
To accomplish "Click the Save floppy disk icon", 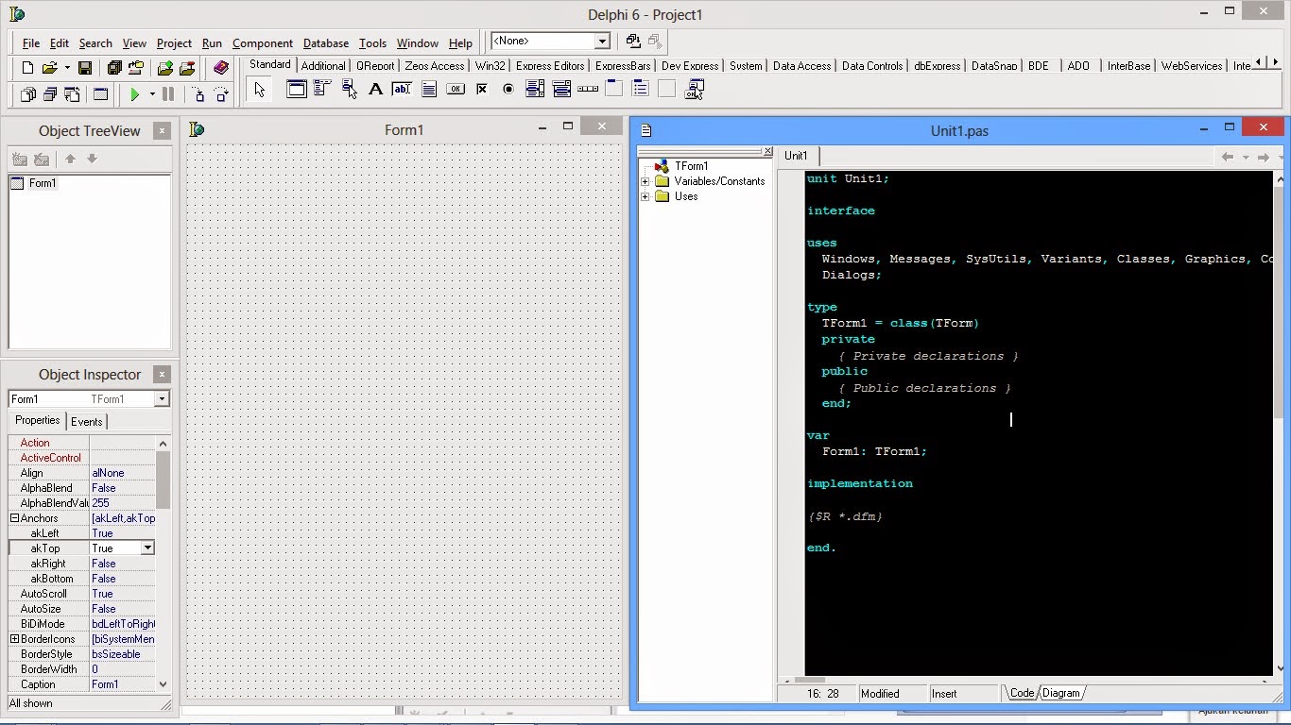I will point(85,68).
